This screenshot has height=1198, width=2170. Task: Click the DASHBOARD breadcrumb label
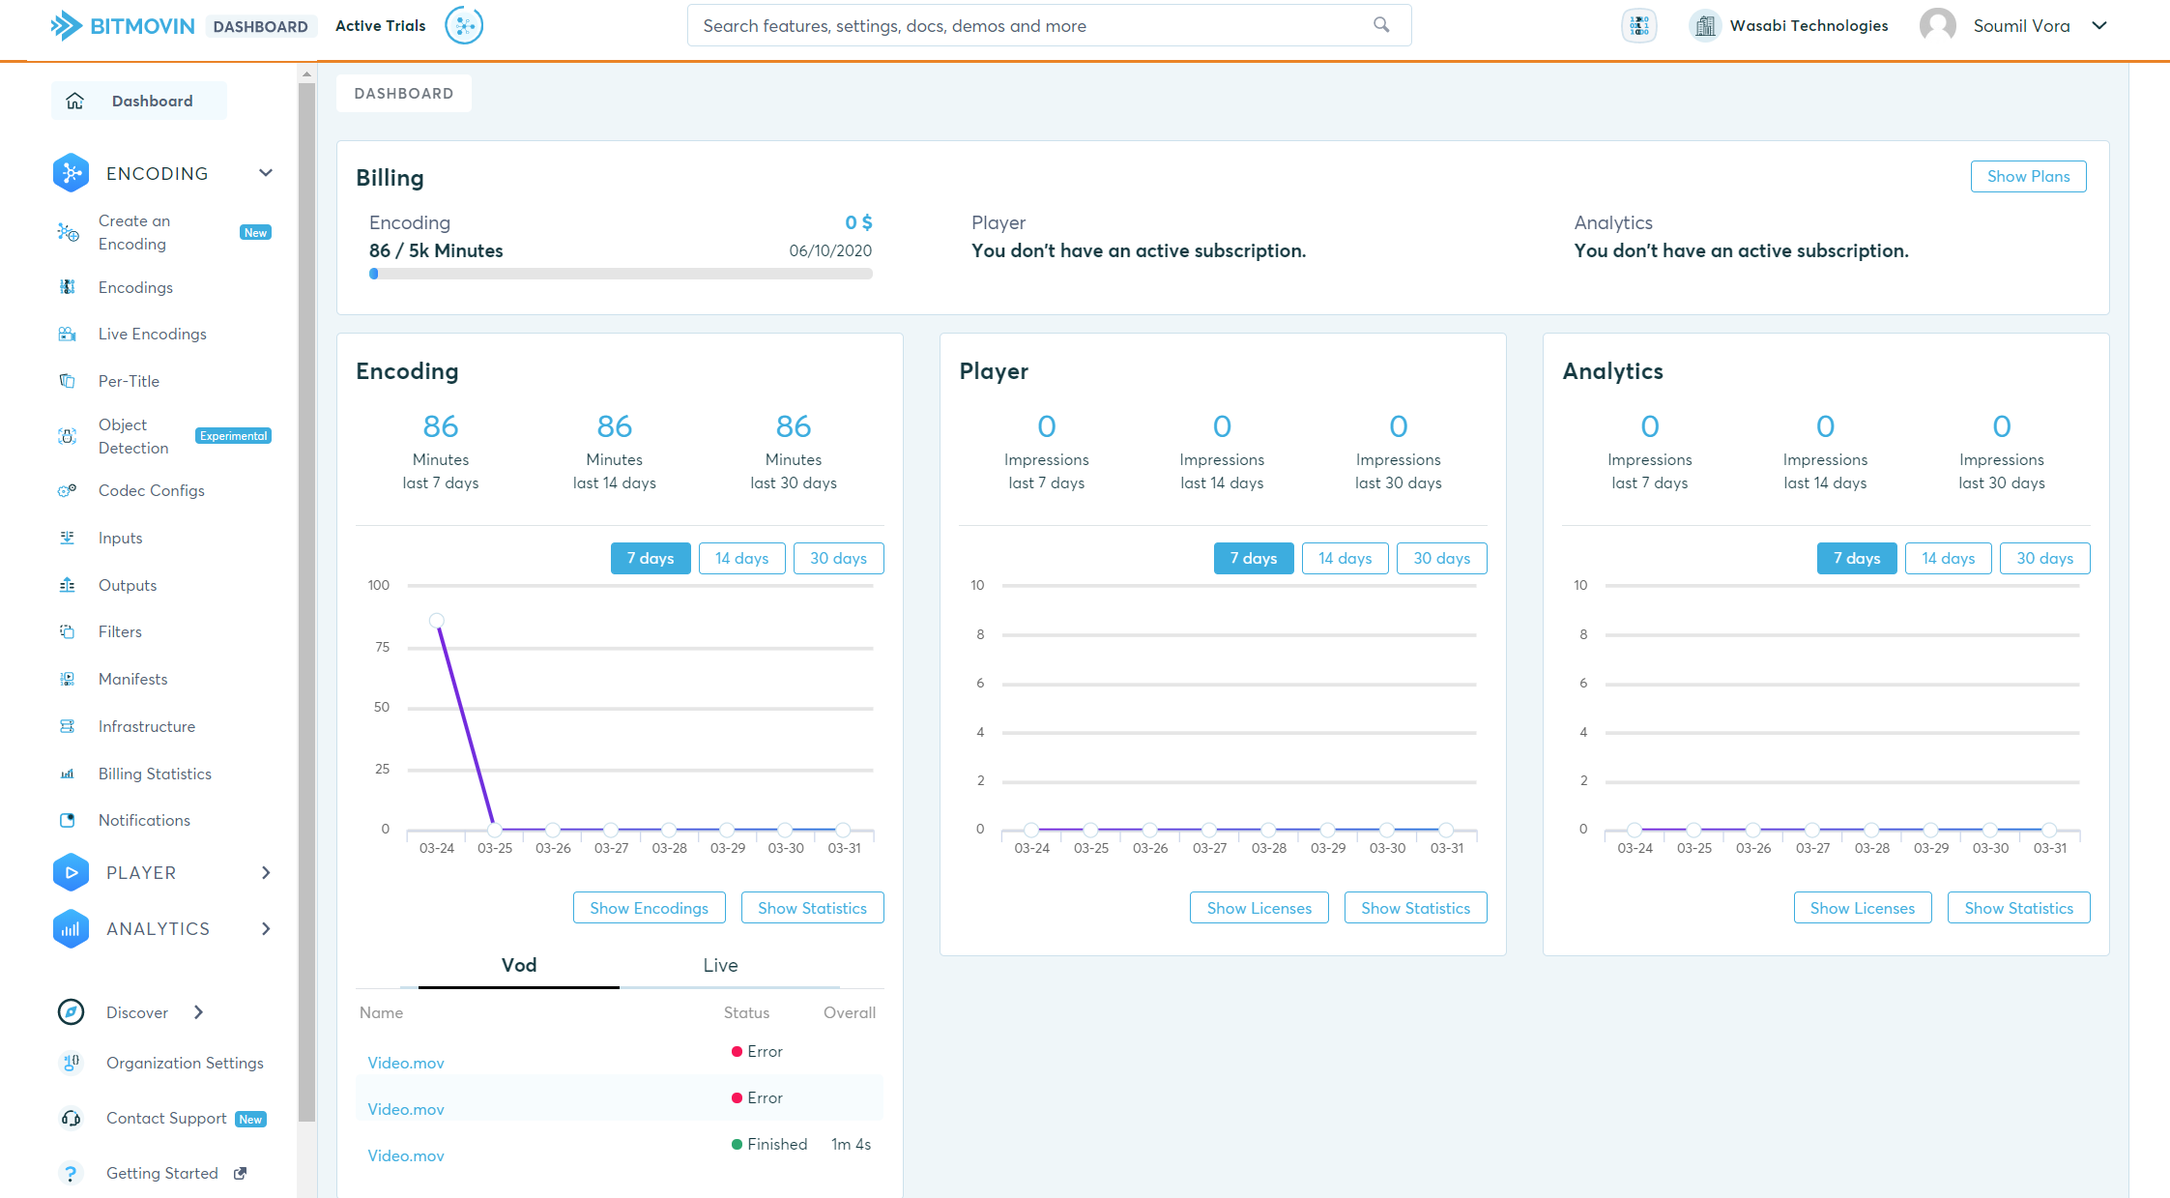[404, 93]
